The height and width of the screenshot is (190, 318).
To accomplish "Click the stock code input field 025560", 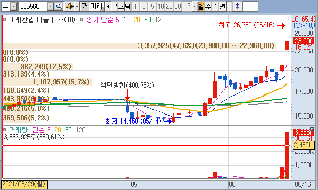I will click(33, 6).
